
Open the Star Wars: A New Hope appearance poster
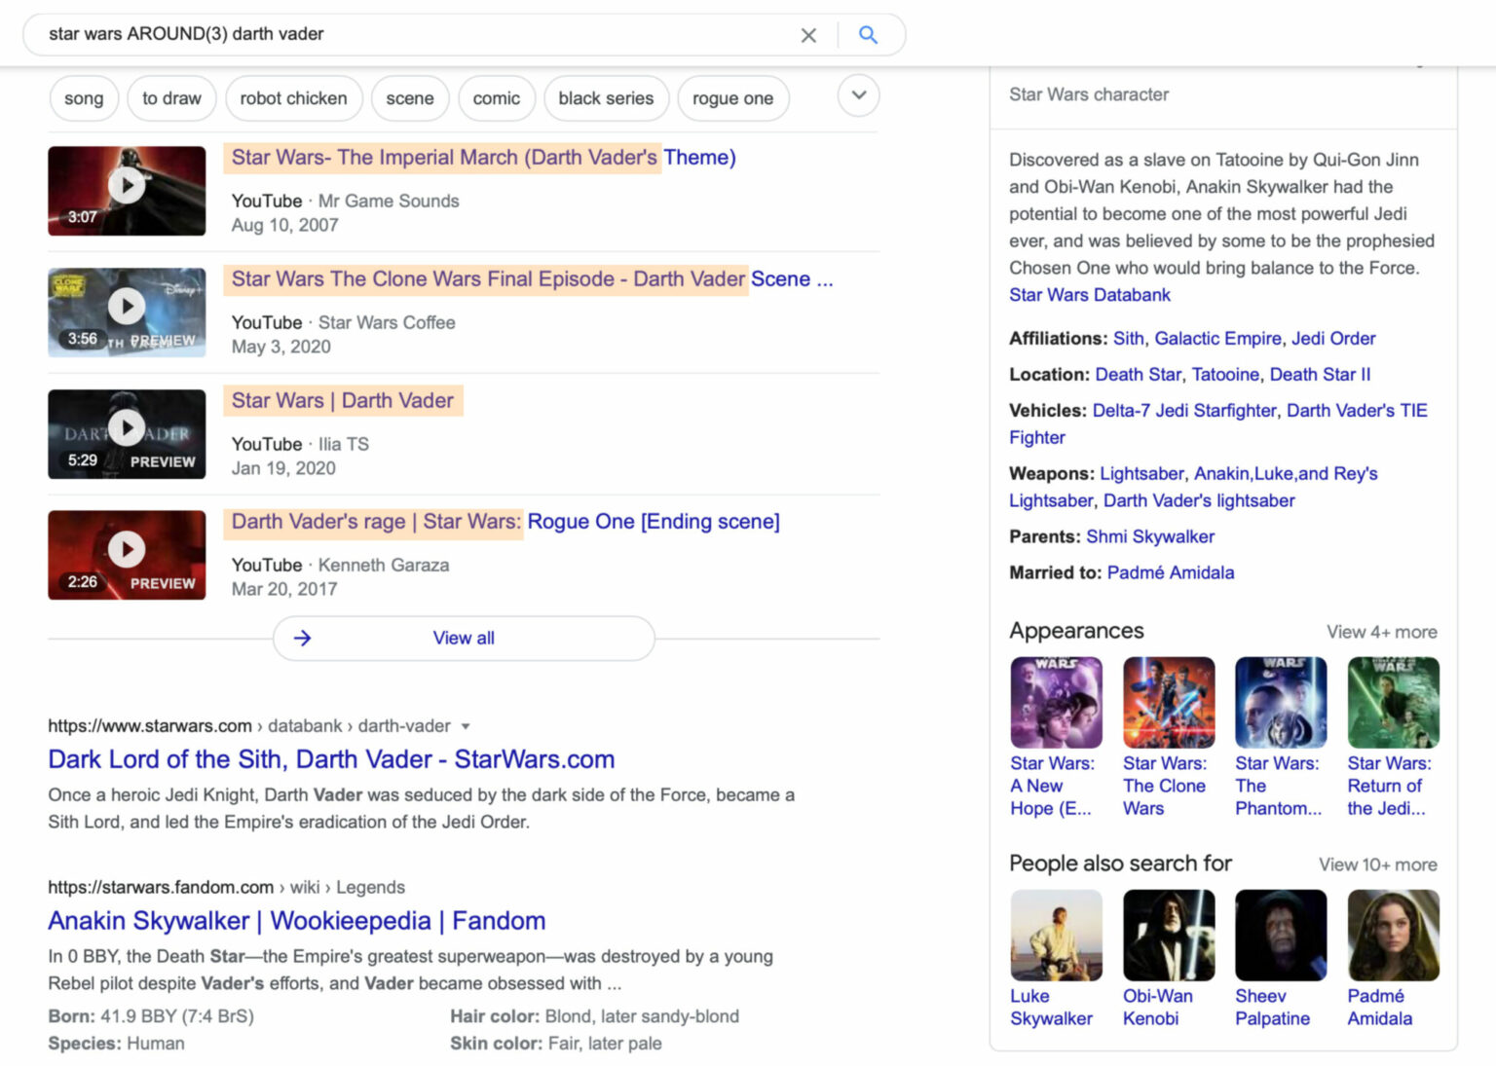click(x=1055, y=701)
